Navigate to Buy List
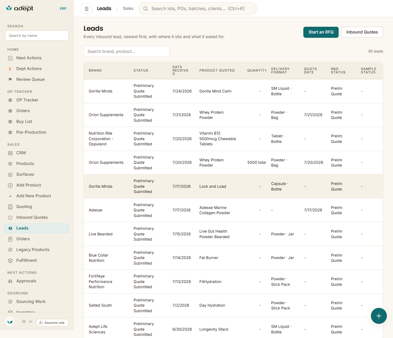The width and height of the screenshot is (393, 338). 37,122
